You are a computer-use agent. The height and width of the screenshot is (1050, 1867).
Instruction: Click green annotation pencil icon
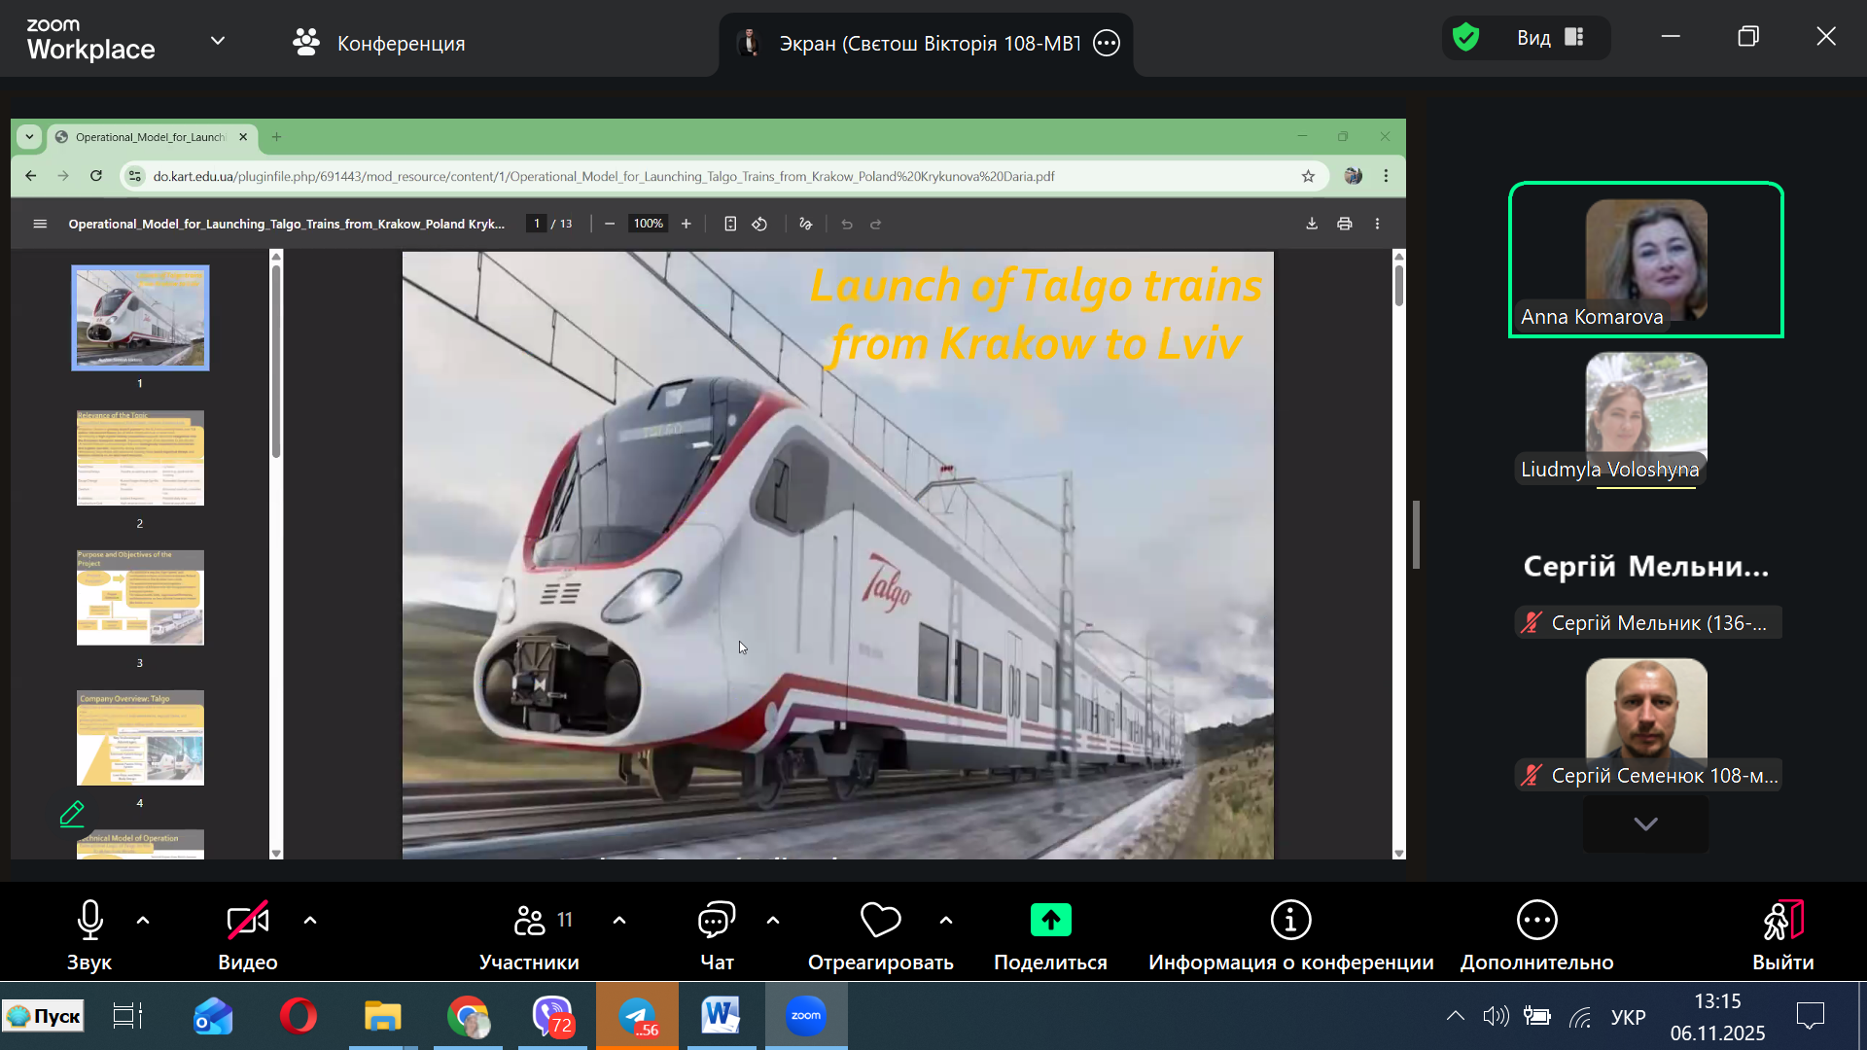point(72,814)
